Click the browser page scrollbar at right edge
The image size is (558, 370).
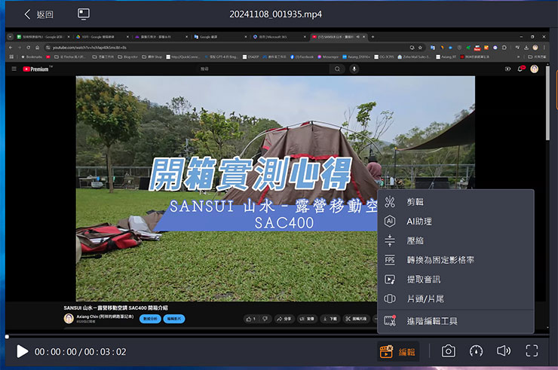tap(547, 103)
